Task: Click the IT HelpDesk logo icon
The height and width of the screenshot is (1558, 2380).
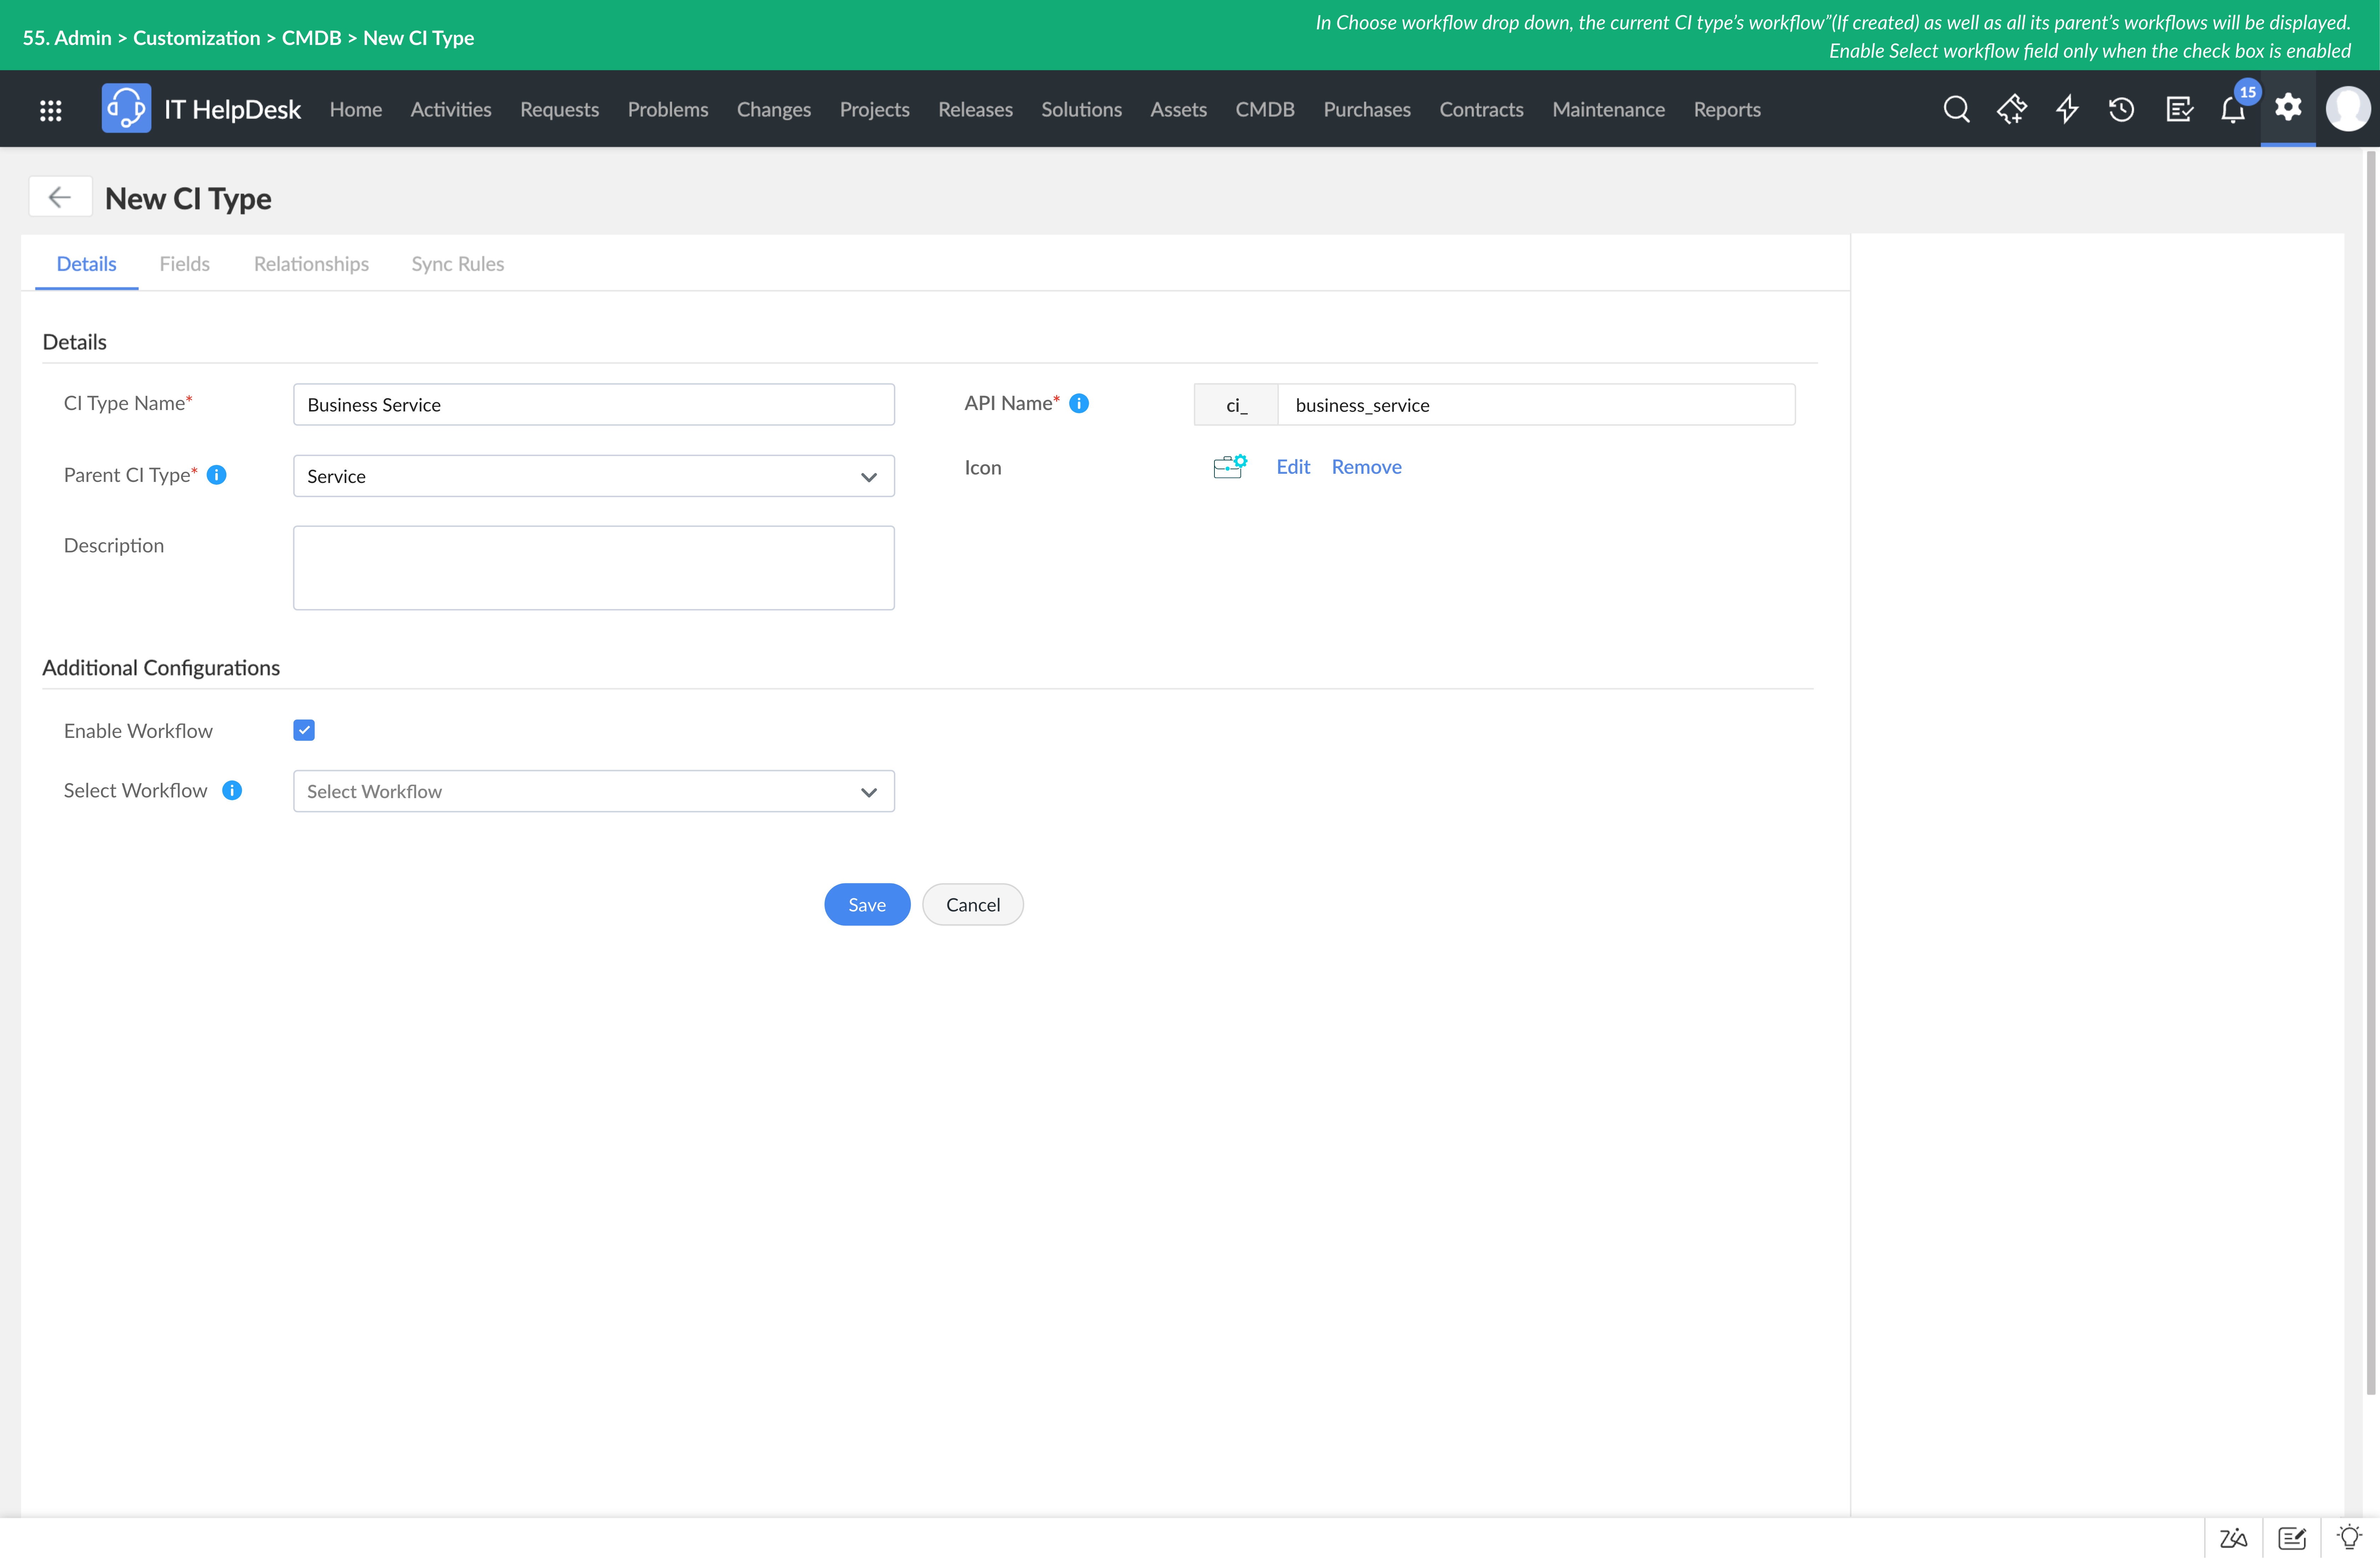Action: 126,108
